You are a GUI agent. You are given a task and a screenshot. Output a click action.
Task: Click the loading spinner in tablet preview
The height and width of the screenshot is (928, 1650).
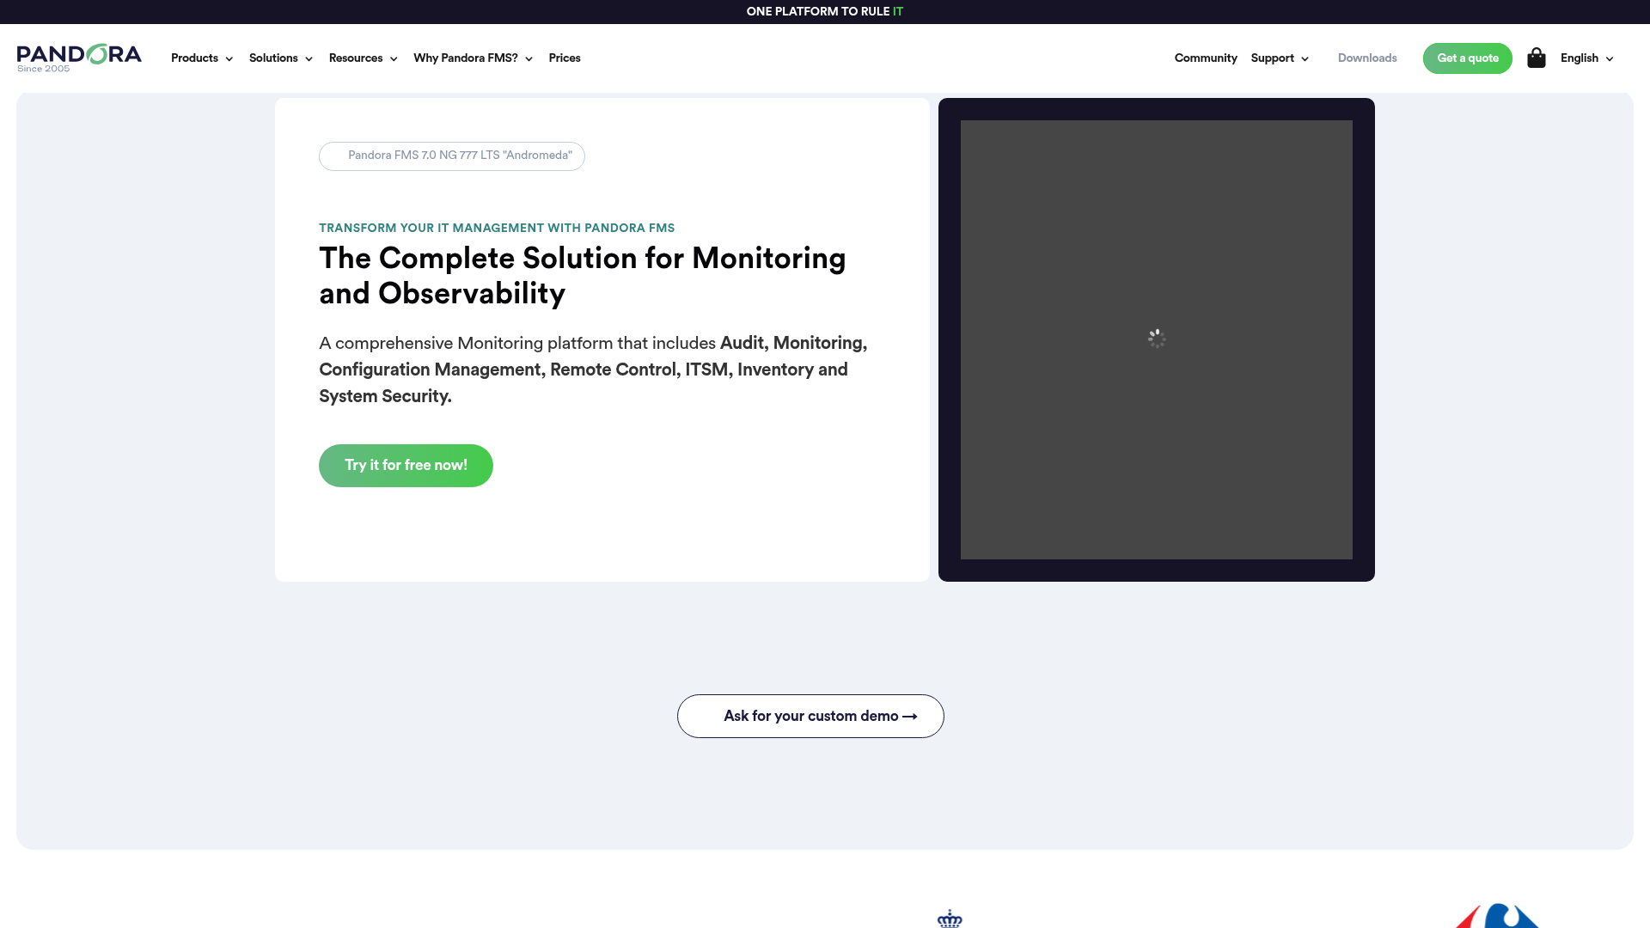pyautogui.click(x=1157, y=338)
